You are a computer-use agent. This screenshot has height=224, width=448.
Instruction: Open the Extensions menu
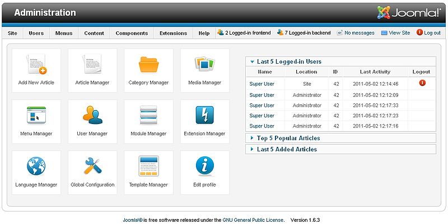(x=174, y=33)
